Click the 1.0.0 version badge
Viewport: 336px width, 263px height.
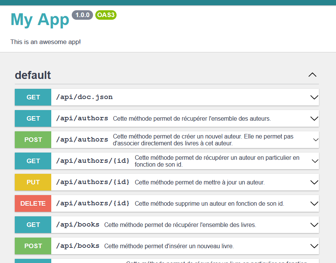(82, 15)
